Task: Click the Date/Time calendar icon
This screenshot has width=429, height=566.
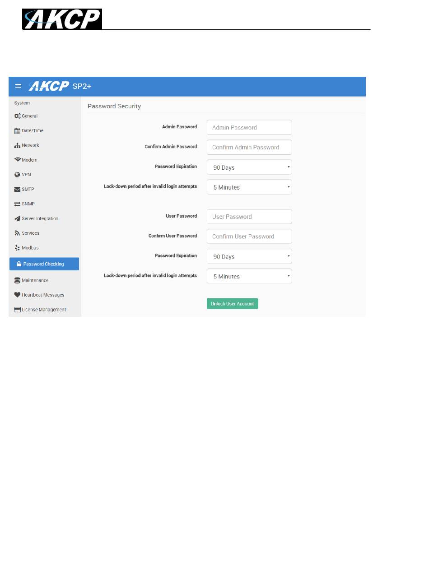Action: coord(17,131)
